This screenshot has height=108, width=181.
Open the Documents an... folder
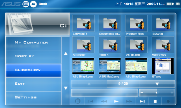[x=110, y=23]
